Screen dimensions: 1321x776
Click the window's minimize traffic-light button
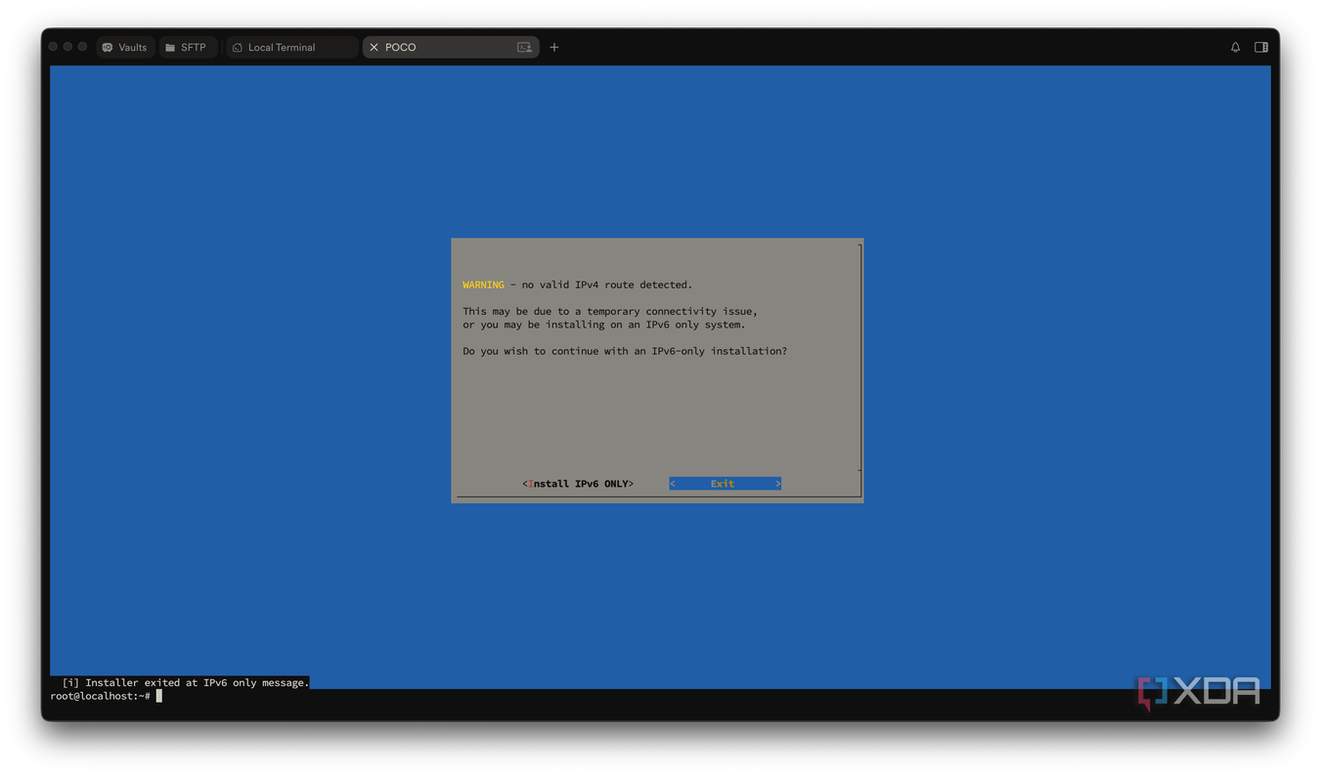pos(67,47)
